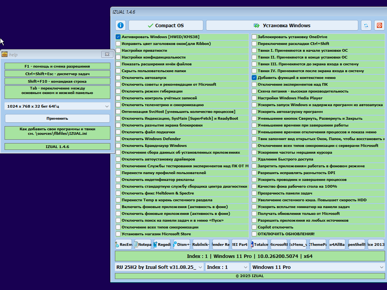This screenshot has height=290, width=387.
Task: Enable 'Показать расширения имён файлов'
Action: [118, 64]
